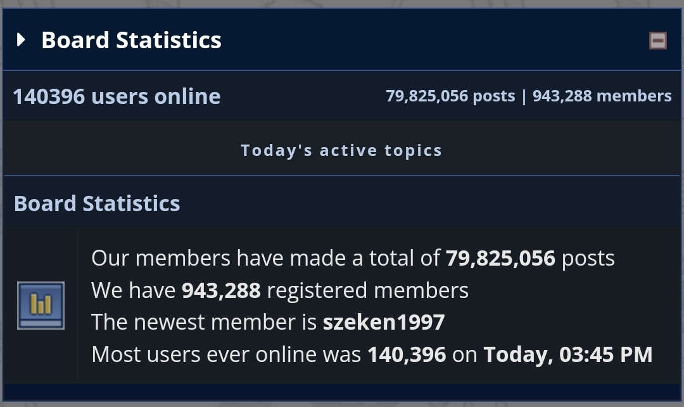Click the 140396 users online text
684x407 pixels.
click(117, 96)
